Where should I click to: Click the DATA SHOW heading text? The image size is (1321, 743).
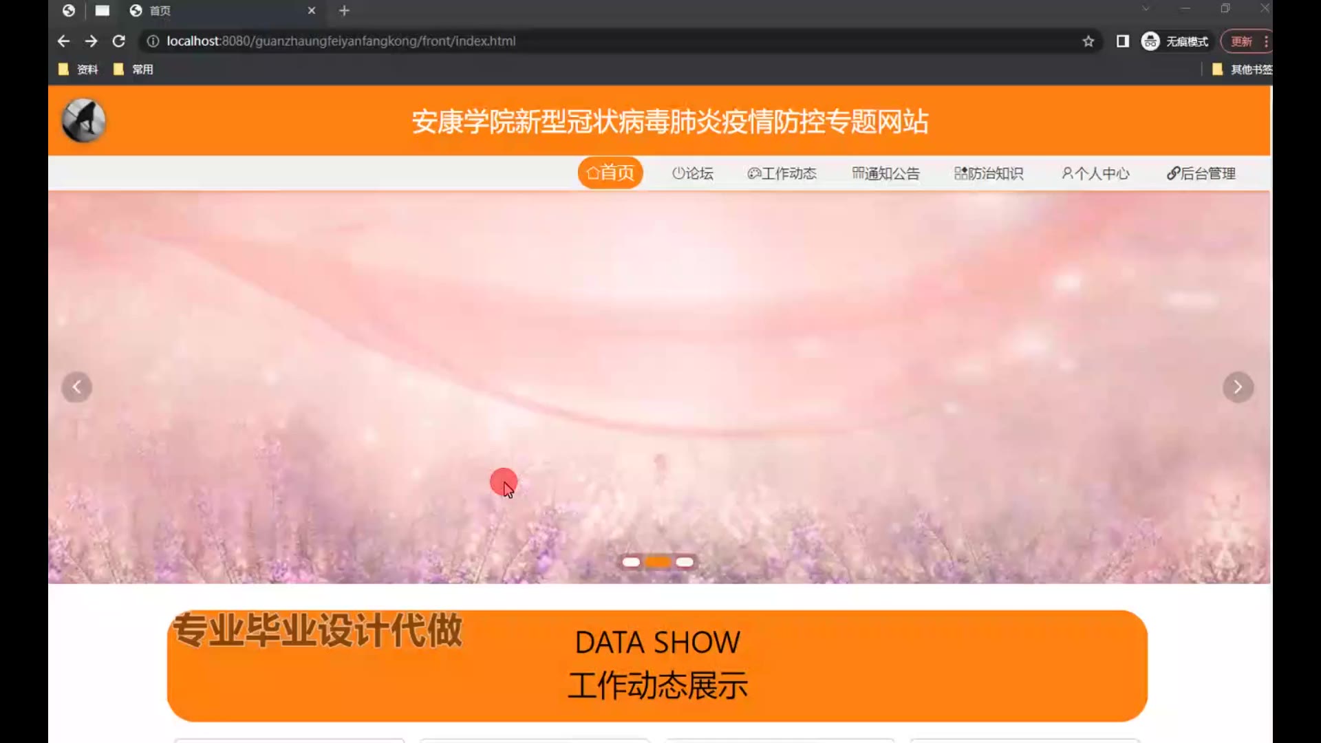(x=657, y=643)
